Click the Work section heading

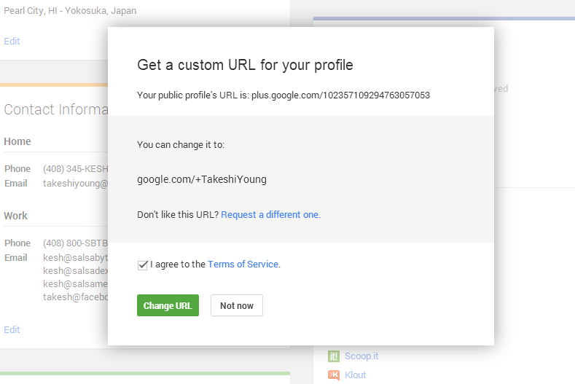click(15, 216)
